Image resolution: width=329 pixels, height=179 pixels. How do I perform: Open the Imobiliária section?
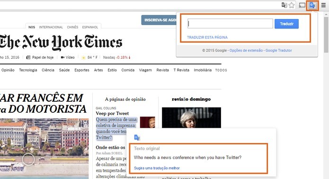click(x=203, y=70)
